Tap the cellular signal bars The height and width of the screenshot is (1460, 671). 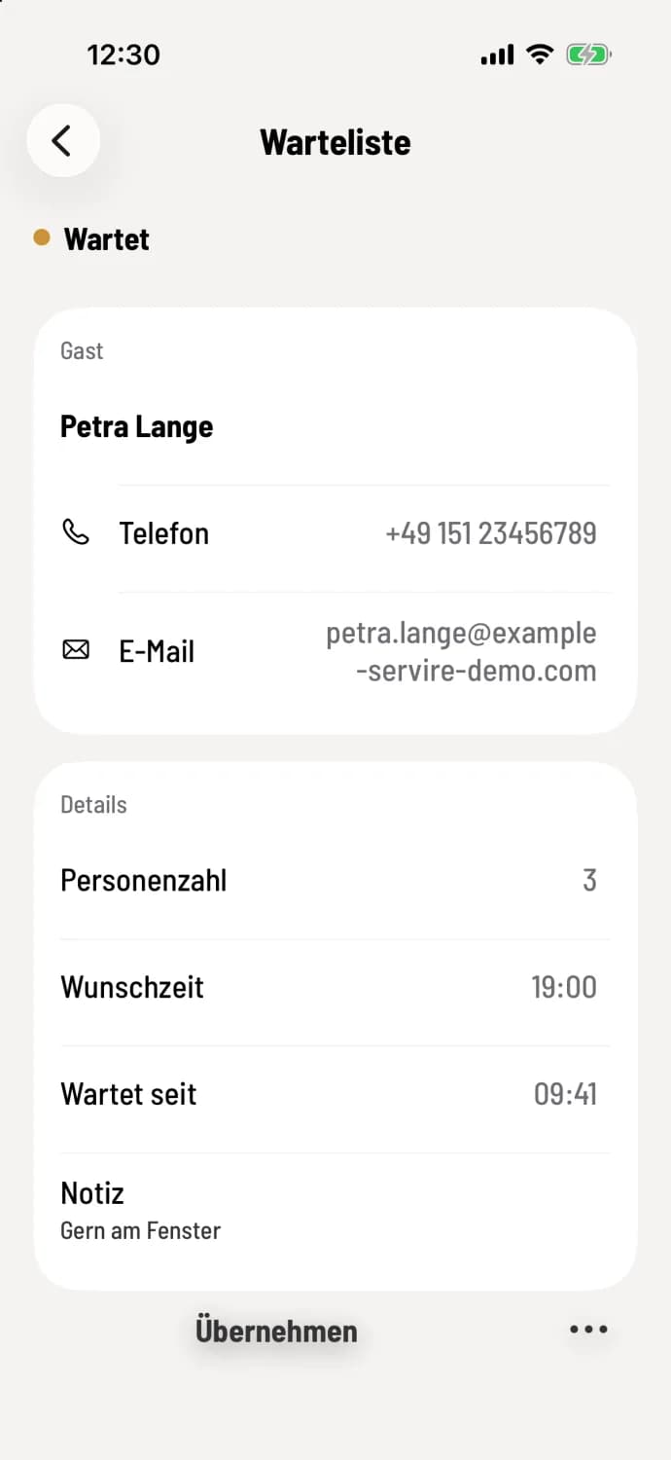498,55
